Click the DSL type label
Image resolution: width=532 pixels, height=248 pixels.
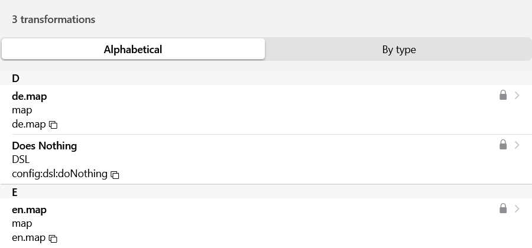21,159
